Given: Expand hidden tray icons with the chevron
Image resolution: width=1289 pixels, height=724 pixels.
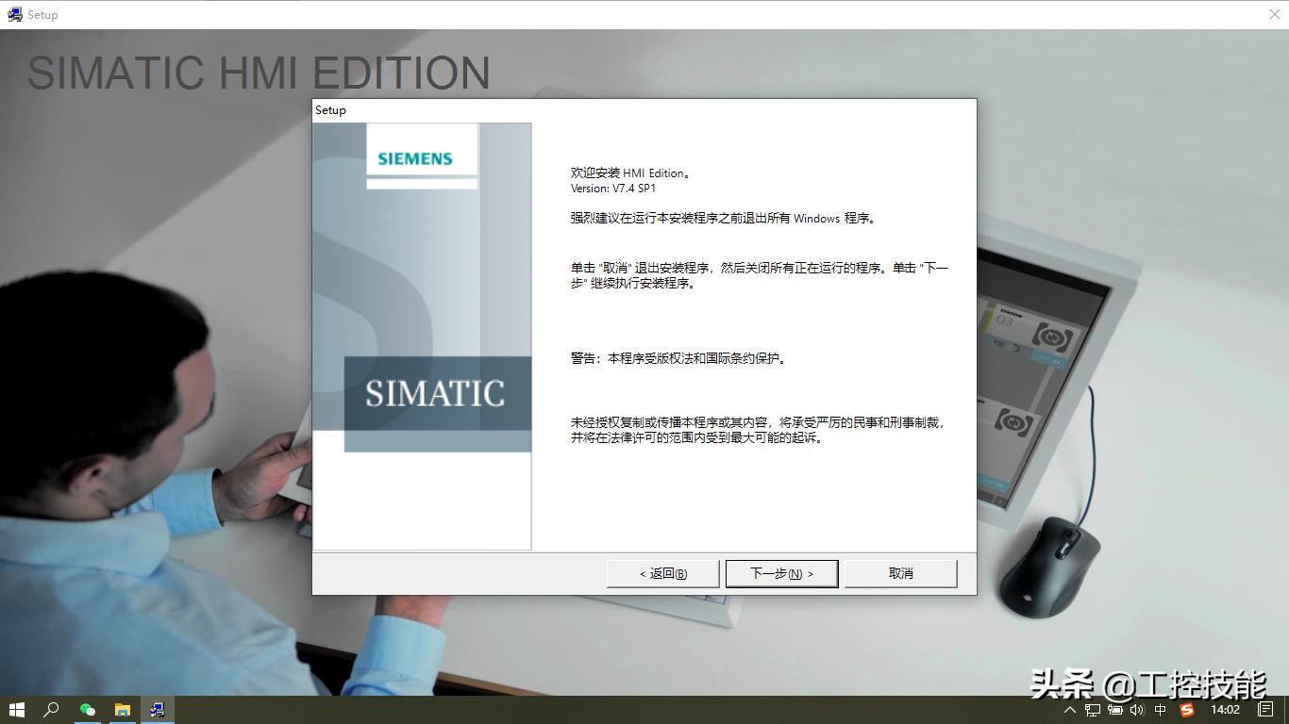Looking at the screenshot, I should (x=1071, y=710).
